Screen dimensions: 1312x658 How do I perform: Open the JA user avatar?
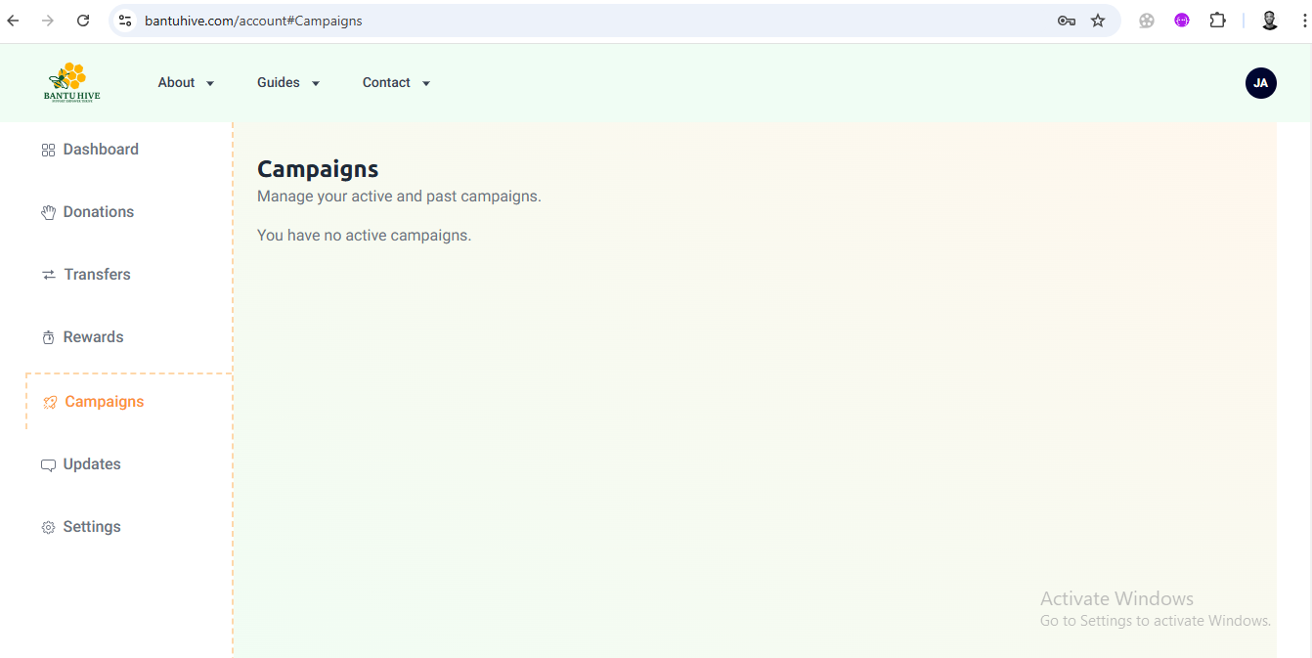click(x=1260, y=83)
